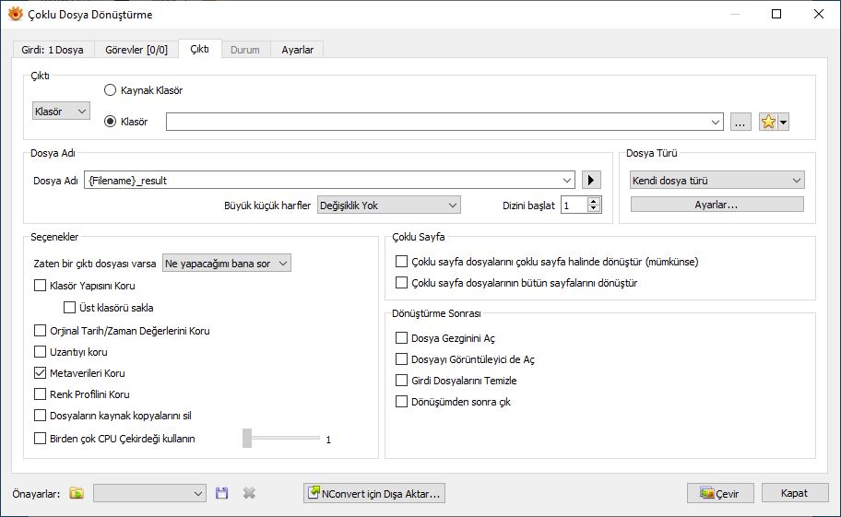Open the Girdi: 1 Dosya tab
Viewport: 841px width, 517px height.
pos(53,50)
